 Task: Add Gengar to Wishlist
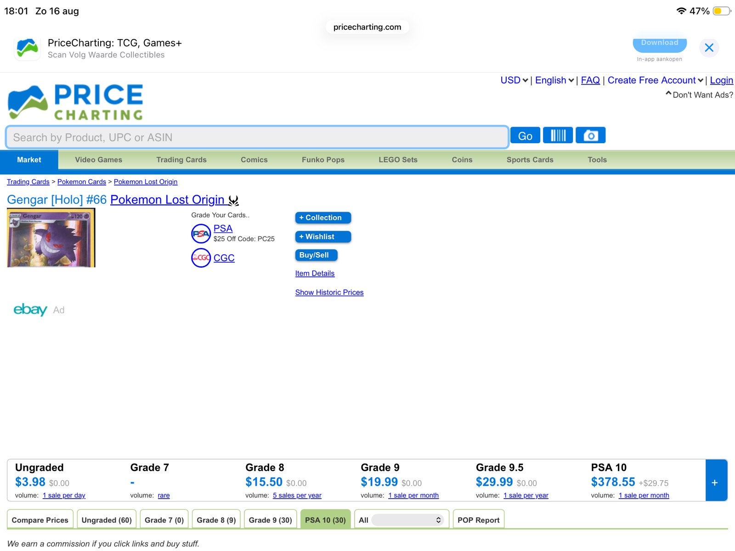click(x=323, y=236)
